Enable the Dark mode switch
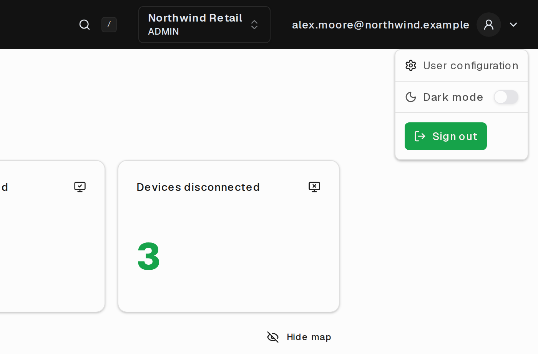The image size is (538, 354). pyautogui.click(x=506, y=97)
